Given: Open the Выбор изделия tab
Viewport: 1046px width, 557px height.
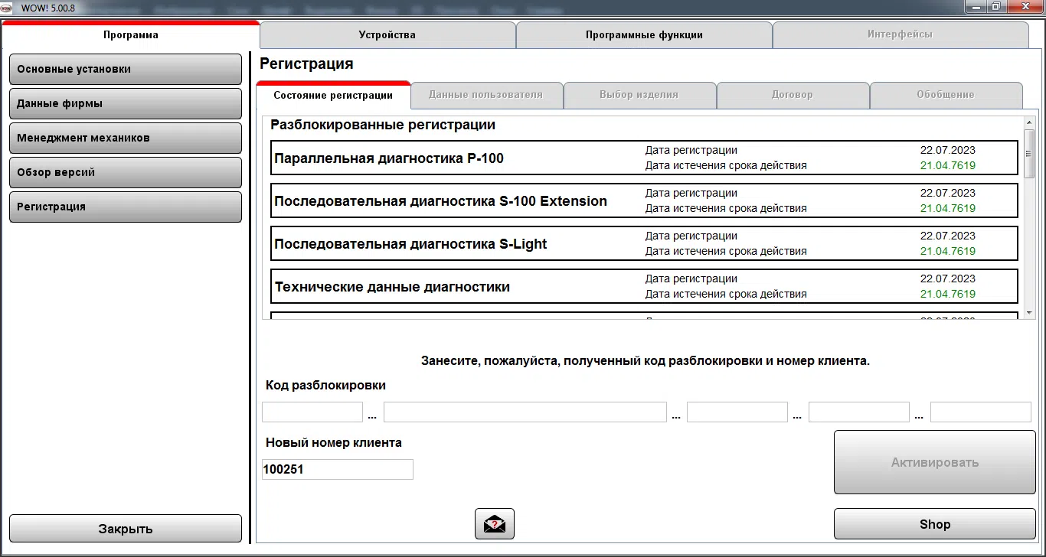Looking at the screenshot, I should [x=640, y=95].
